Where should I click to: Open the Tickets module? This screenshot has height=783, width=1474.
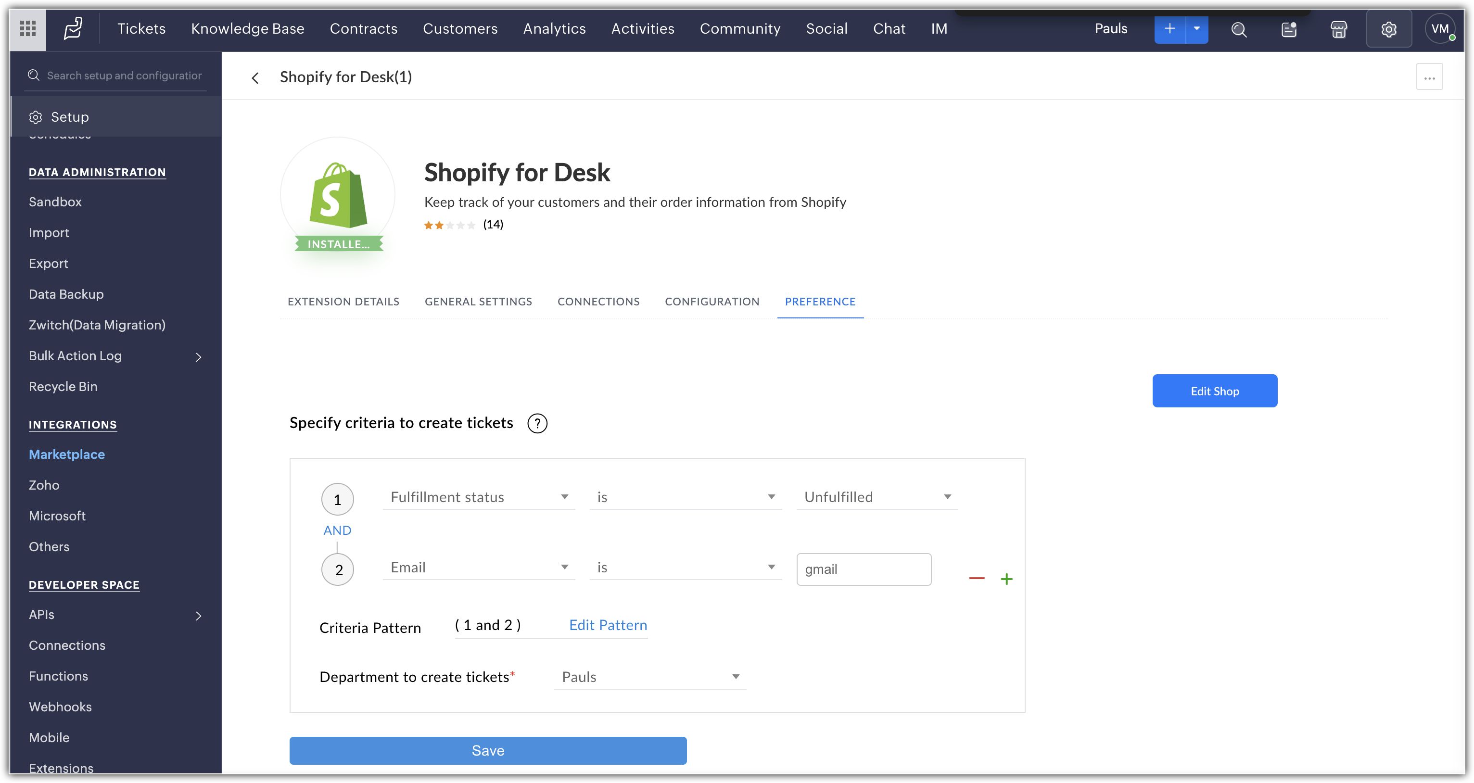tap(141, 28)
